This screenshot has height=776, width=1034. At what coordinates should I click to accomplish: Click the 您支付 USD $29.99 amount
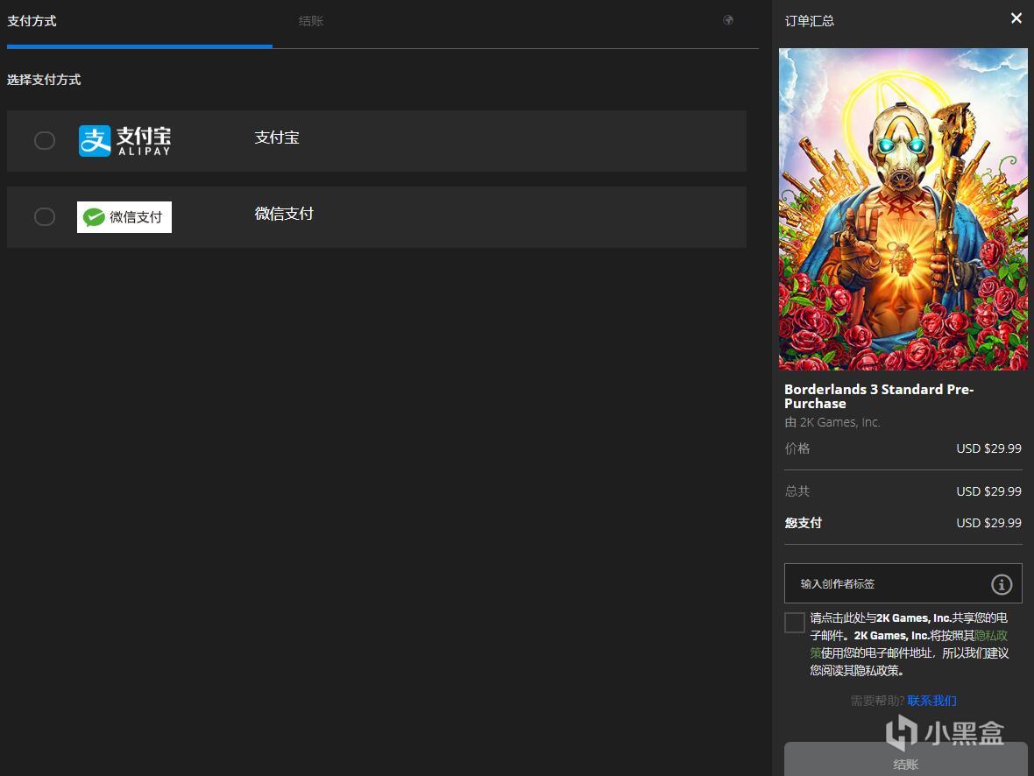pos(988,523)
